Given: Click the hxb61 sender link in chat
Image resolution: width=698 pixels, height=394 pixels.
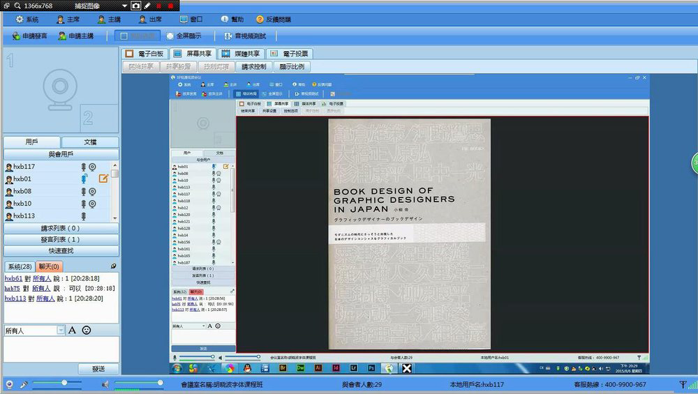Looking at the screenshot, I should click(x=13, y=278).
